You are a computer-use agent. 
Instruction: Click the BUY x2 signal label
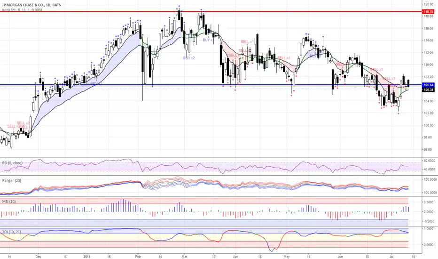(x=189, y=58)
